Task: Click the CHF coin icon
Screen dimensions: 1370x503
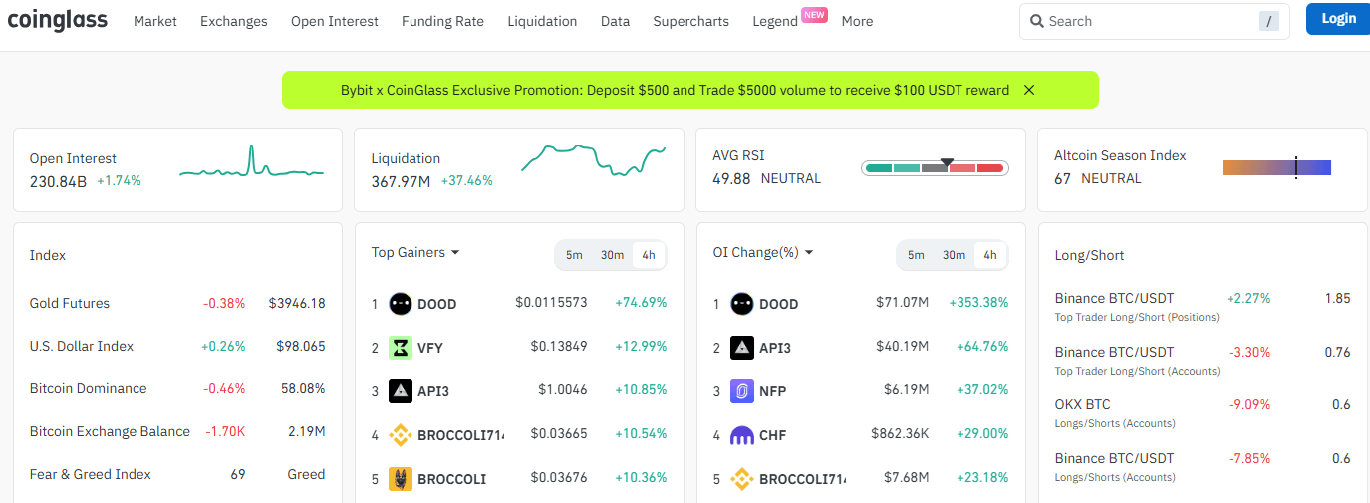Action: (x=742, y=435)
